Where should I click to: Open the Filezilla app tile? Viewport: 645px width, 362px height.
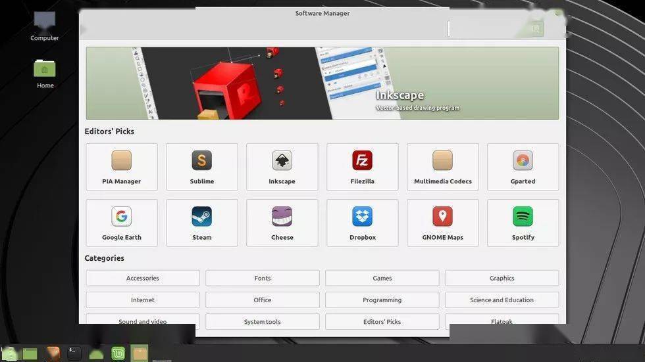click(363, 167)
